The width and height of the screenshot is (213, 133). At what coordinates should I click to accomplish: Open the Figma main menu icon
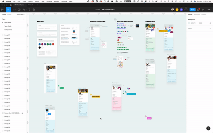coord(2,10)
